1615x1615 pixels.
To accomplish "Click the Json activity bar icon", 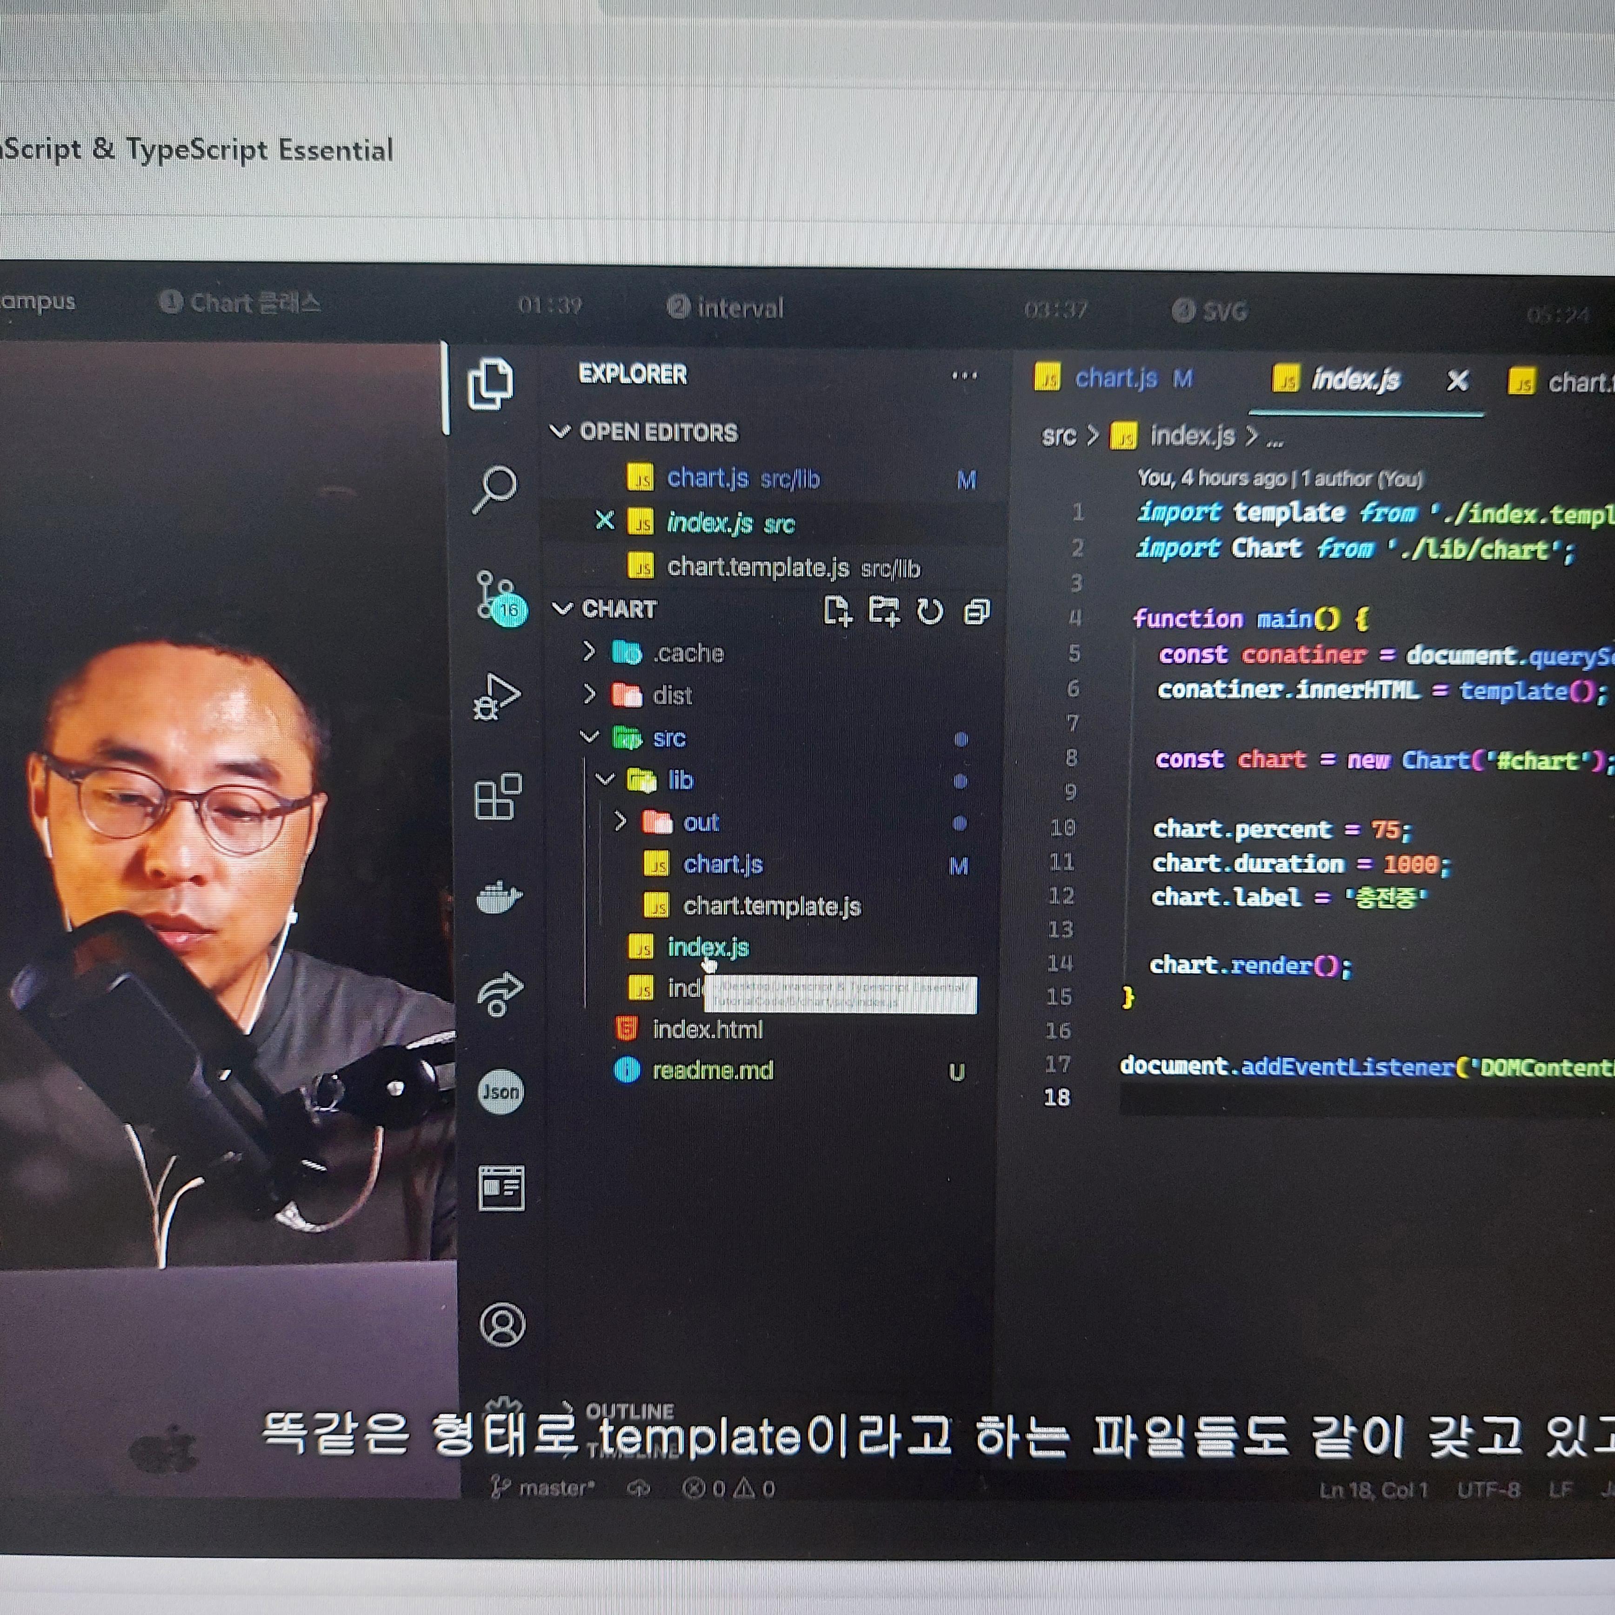I will [x=501, y=1091].
